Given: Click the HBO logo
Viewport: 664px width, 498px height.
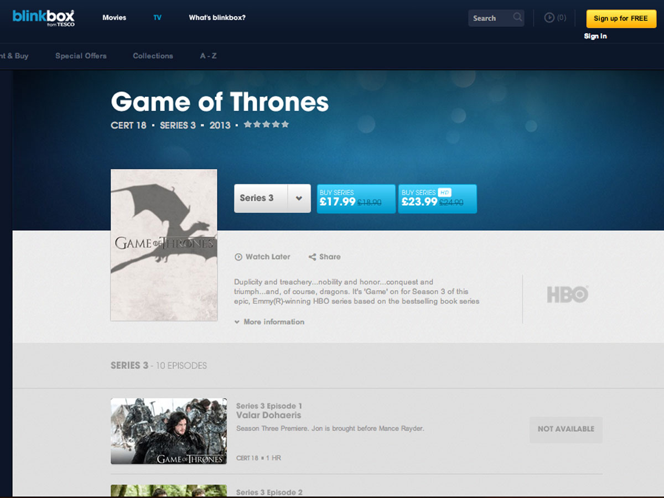Looking at the screenshot, I should point(567,294).
